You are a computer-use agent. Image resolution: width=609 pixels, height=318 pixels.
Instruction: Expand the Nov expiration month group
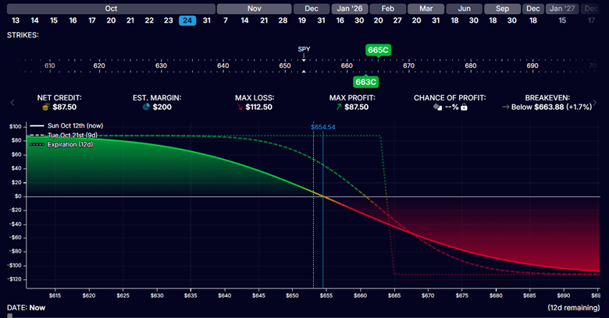point(254,8)
